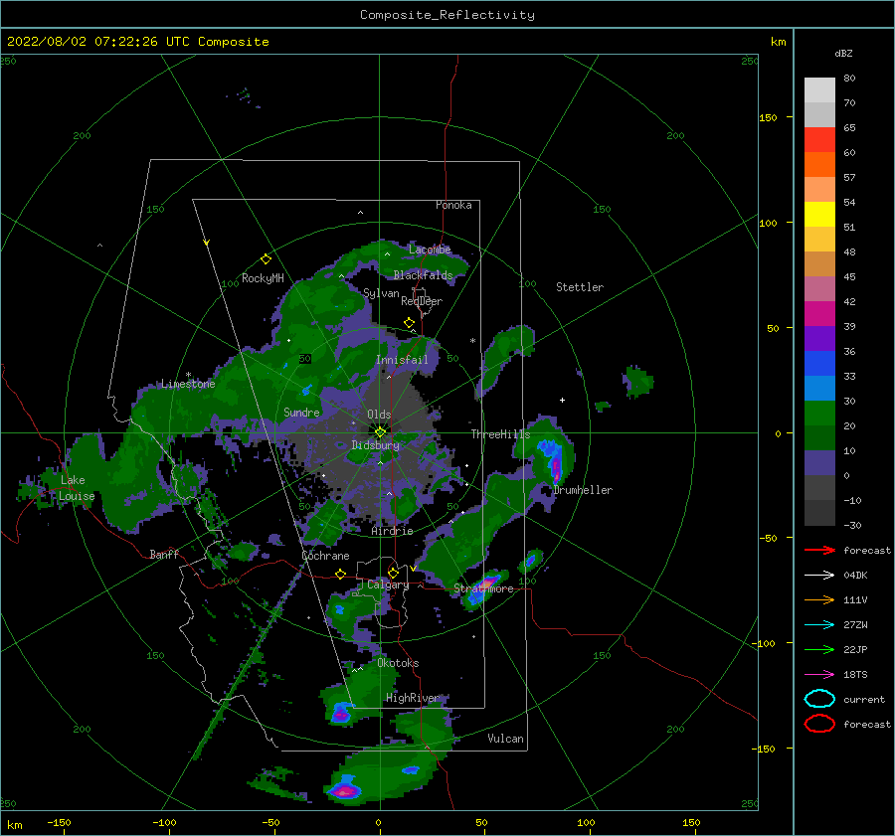
Task: Click the Blackfalds city label
Action: tap(423, 275)
